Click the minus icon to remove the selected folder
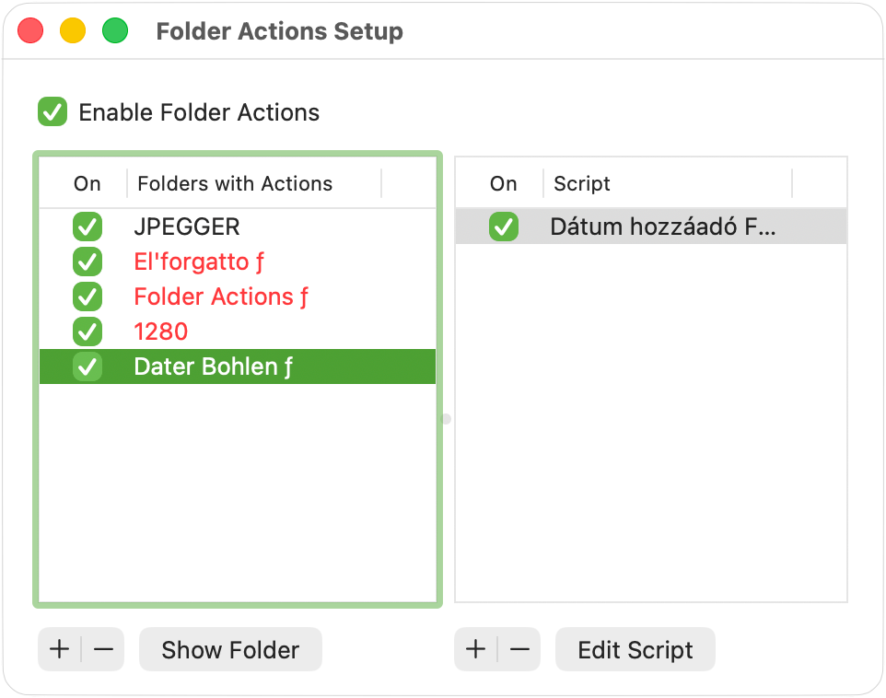Screen dimensions: 886x698 tap(103, 649)
